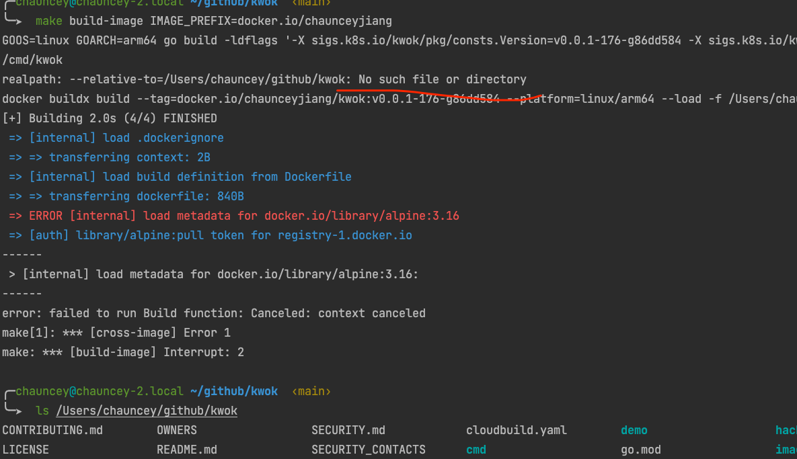Click 'cmd' directory name
This screenshot has height=459, width=797.
pyautogui.click(x=476, y=450)
